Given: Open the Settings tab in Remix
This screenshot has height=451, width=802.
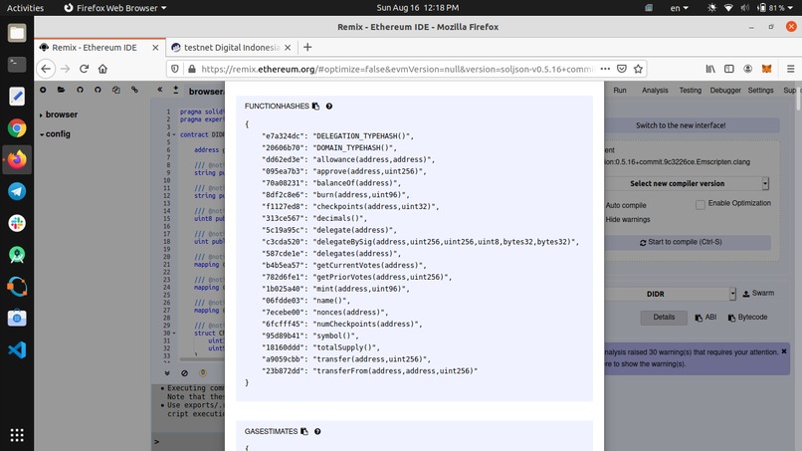Looking at the screenshot, I should pyautogui.click(x=760, y=90).
